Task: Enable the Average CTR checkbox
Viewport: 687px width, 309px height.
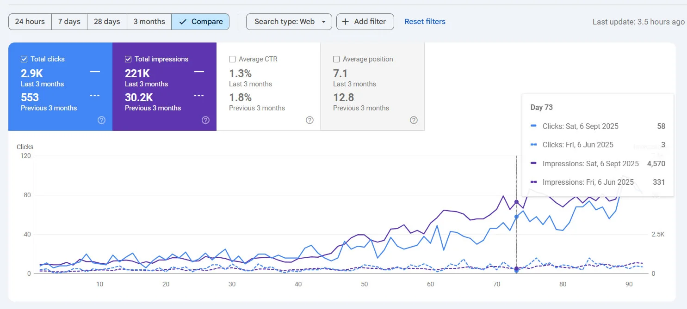Action: click(232, 59)
